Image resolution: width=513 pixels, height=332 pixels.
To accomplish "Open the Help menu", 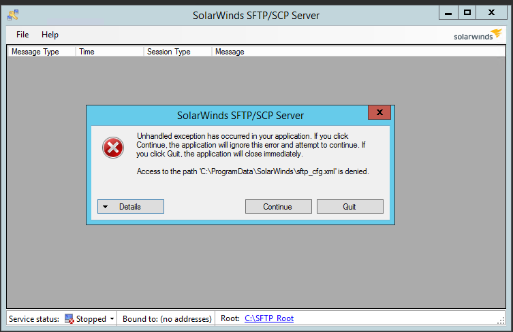I will (50, 35).
